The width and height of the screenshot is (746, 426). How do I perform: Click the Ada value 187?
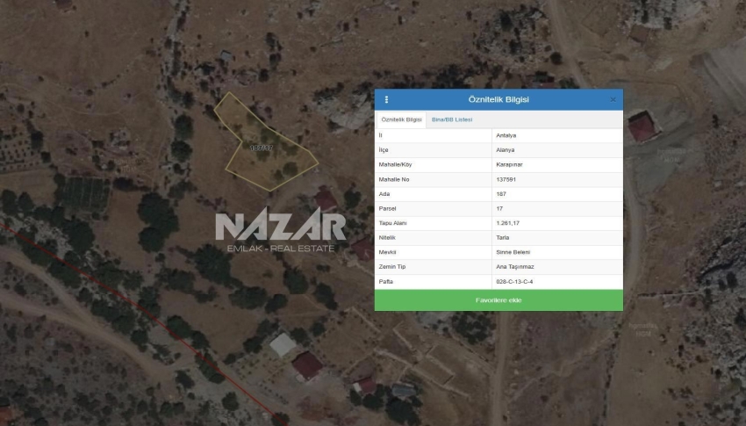click(501, 194)
